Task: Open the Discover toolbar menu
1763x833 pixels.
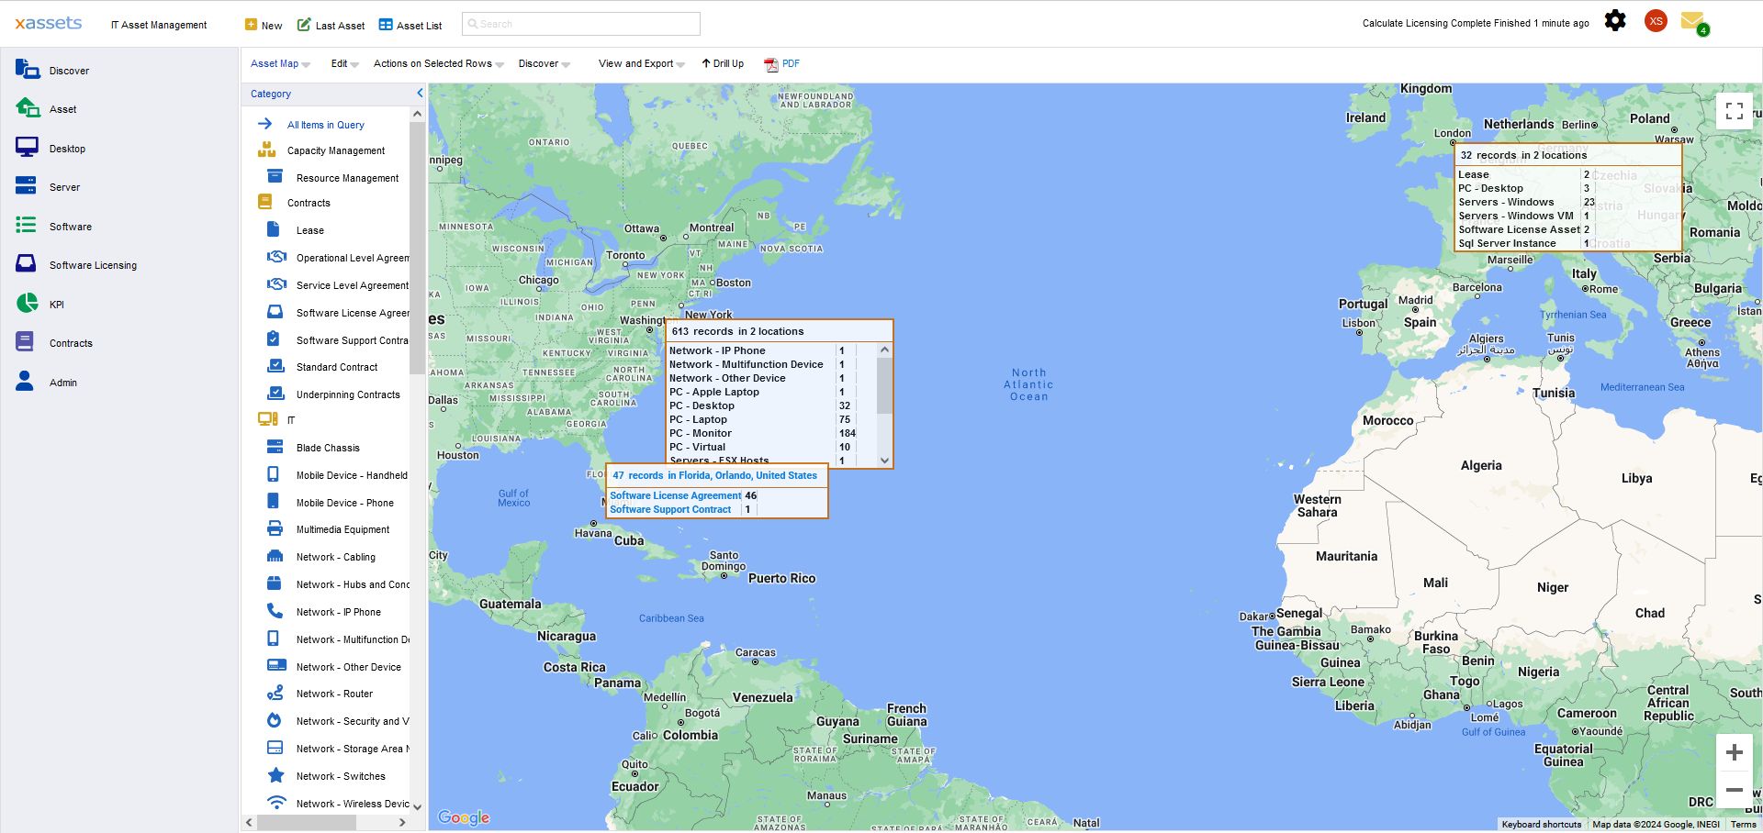Action: pos(544,64)
